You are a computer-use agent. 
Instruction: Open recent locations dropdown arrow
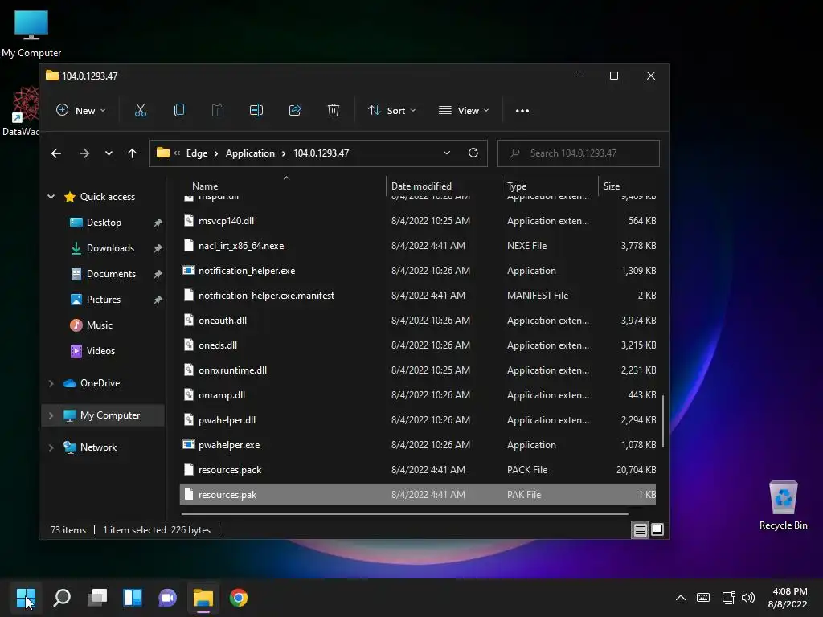[109, 153]
